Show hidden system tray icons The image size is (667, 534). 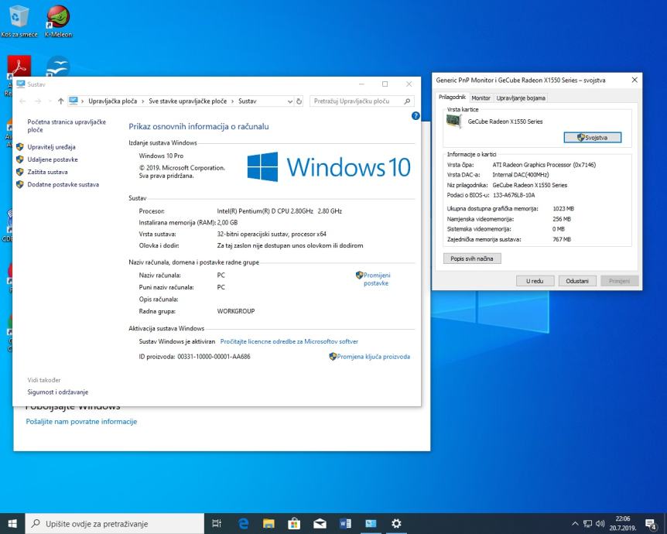pos(575,524)
